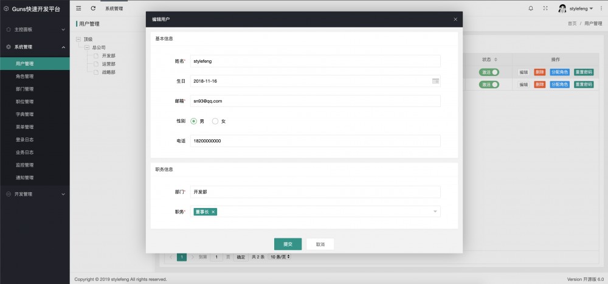
Task: Click 删除 in second table row
Action: (540, 84)
